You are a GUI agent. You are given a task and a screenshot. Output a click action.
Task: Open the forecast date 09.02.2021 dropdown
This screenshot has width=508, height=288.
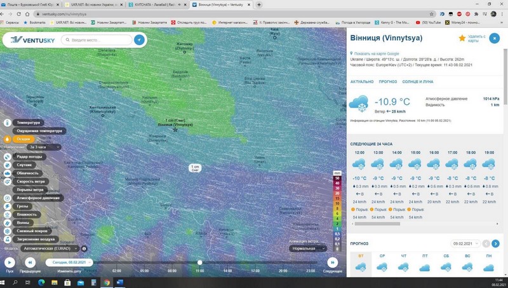point(465,243)
